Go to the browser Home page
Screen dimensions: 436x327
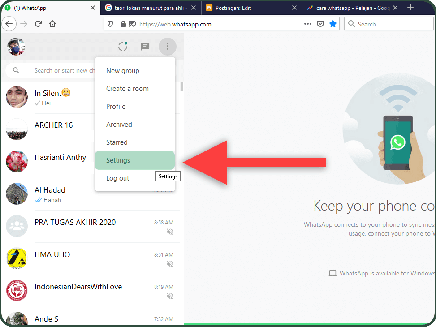coord(52,24)
